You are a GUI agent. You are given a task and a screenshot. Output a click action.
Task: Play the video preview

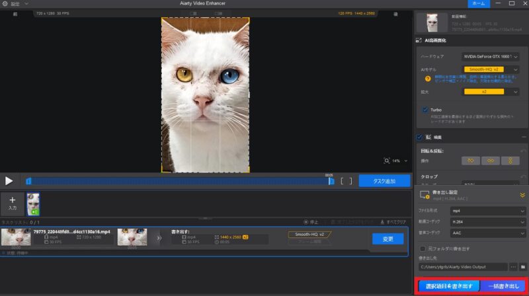(x=9, y=180)
